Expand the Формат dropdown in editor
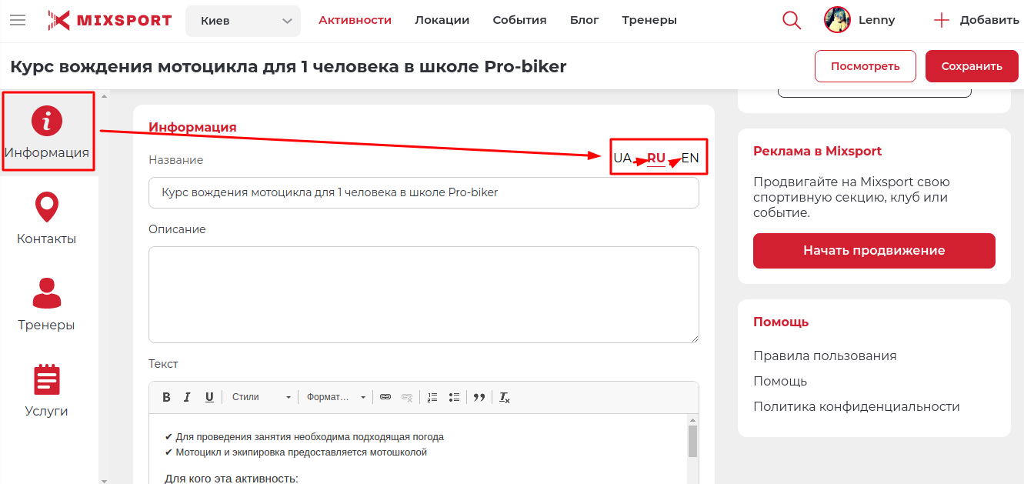The height and width of the screenshot is (484, 1024). click(x=336, y=397)
